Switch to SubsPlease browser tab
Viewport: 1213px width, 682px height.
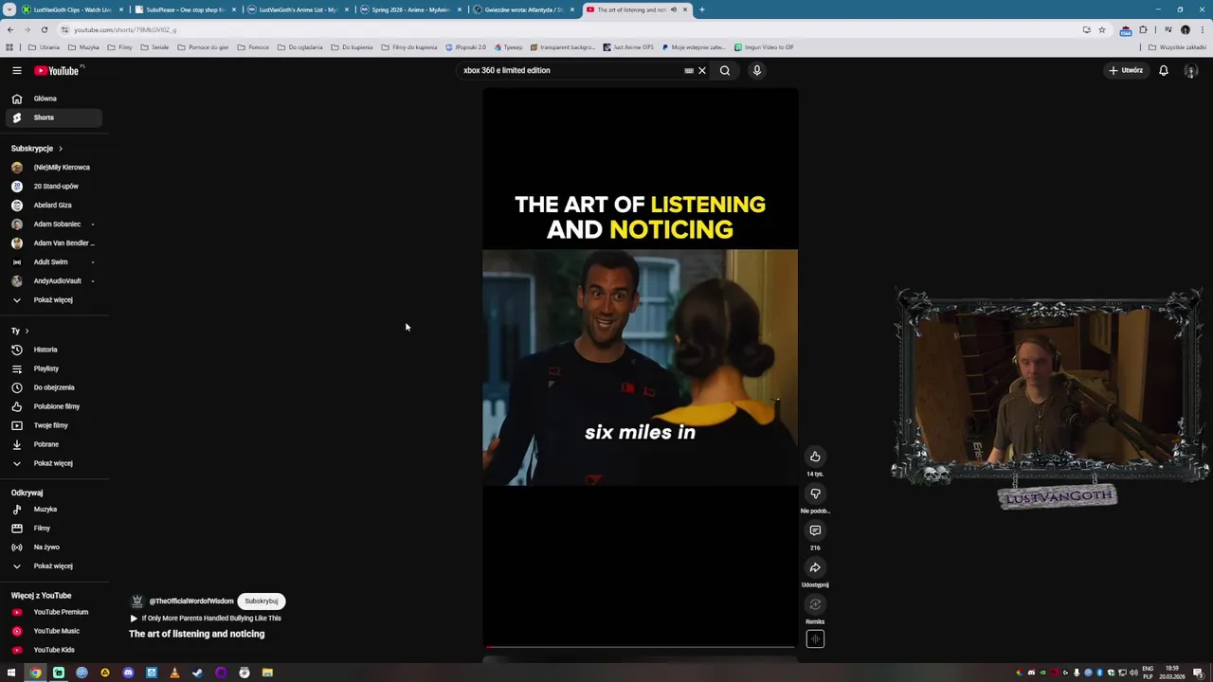click(x=185, y=9)
